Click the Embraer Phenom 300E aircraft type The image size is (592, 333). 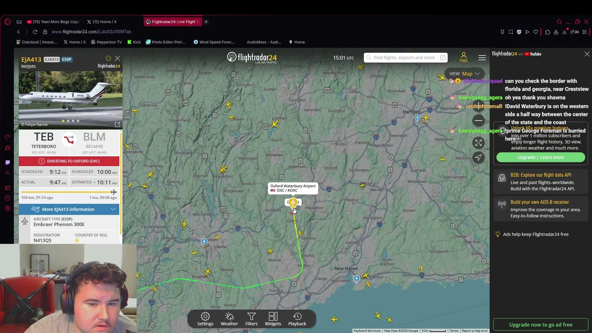59,224
